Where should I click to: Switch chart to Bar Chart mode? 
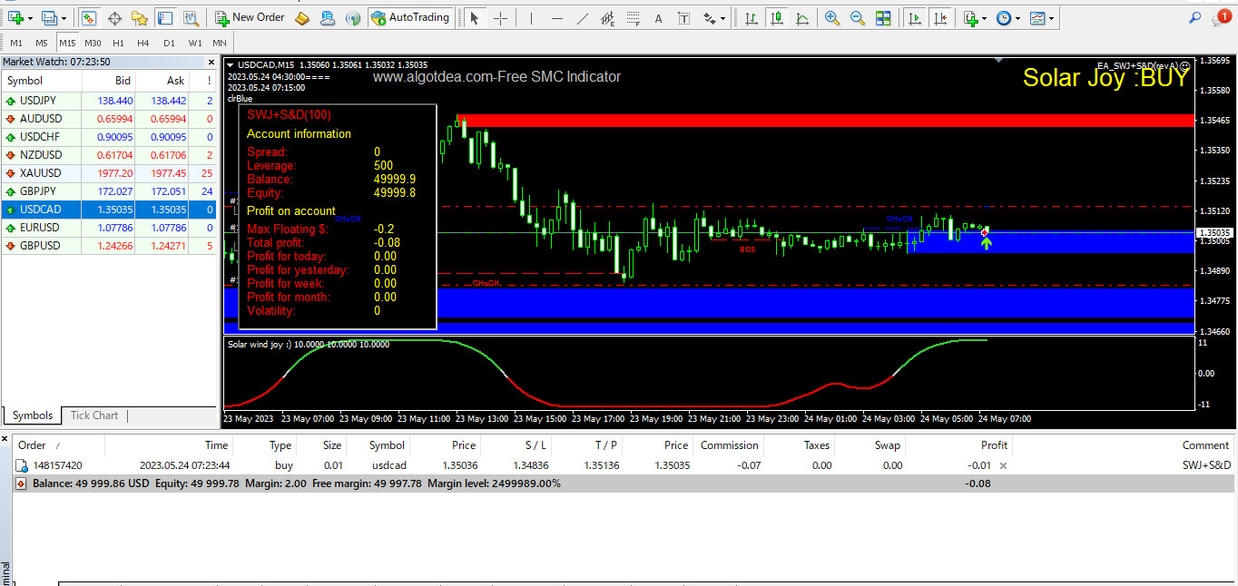752,17
